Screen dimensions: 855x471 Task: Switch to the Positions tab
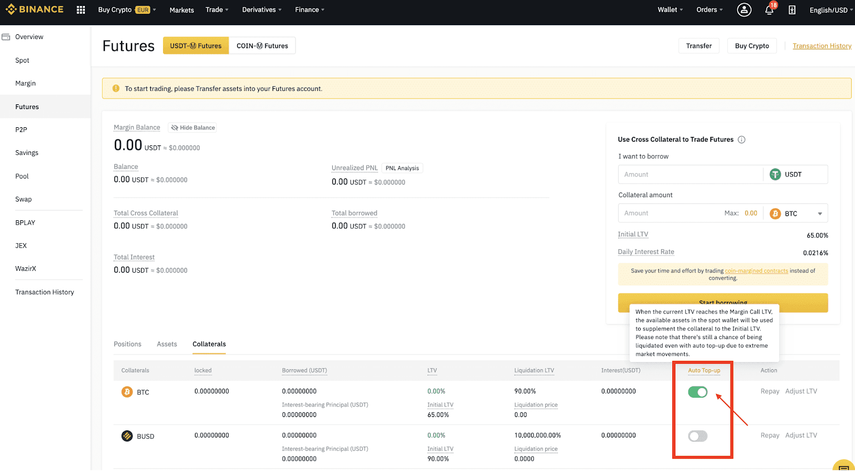coord(128,344)
